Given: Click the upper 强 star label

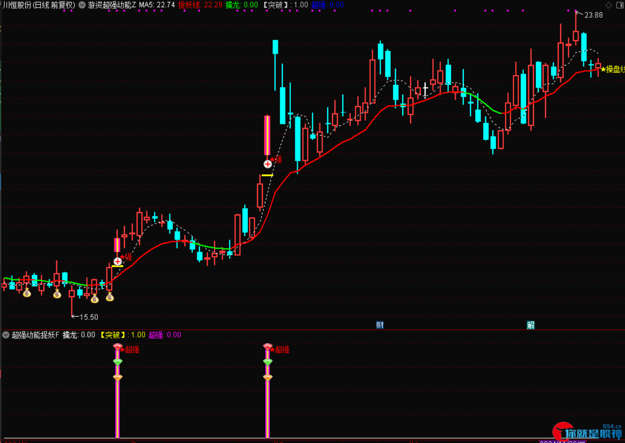Looking at the screenshot, I should coord(276,159).
